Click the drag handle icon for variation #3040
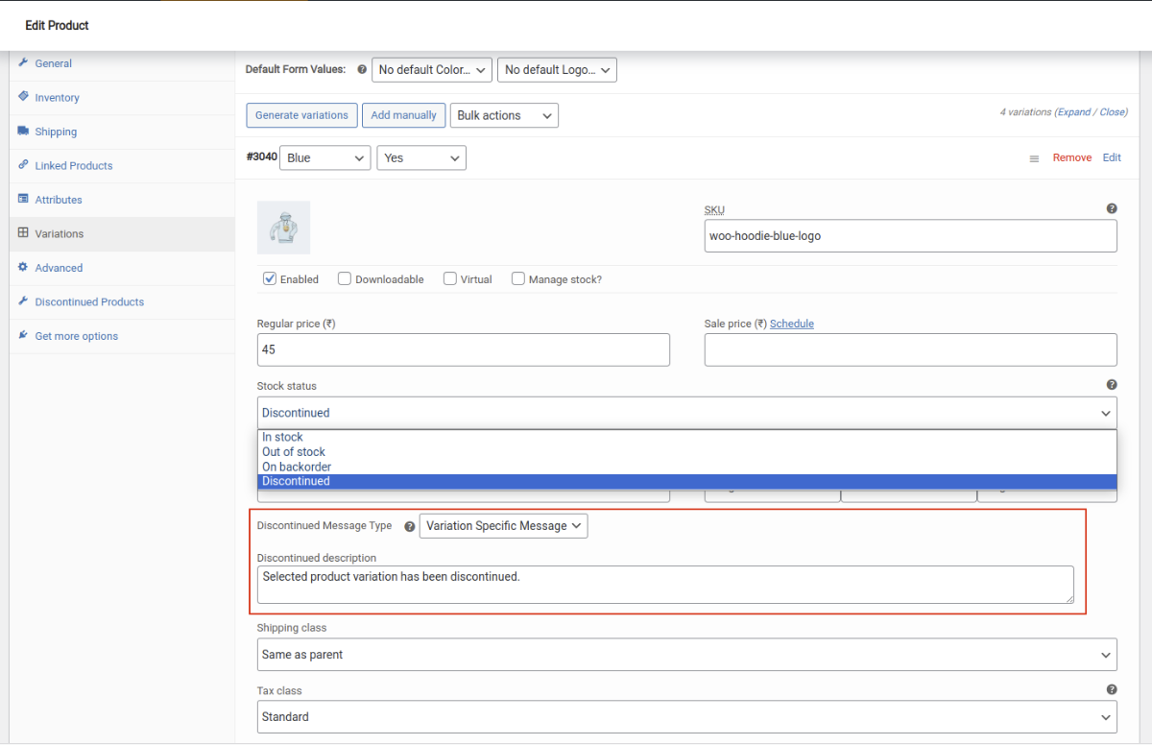The width and height of the screenshot is (1152, 745). [x=1034, y=158]
